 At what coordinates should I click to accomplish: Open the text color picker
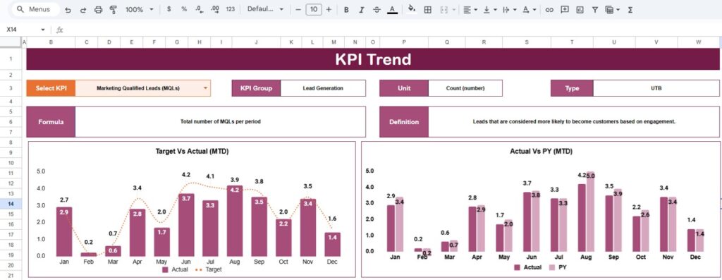pos(392,10)
